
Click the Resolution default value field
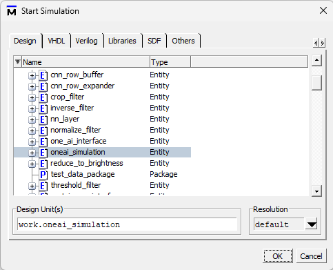click(x=279, y=224)
